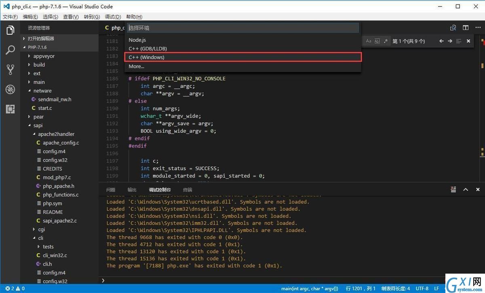Open the Extensions view icon
The image size is (485, 293).
(10, 109)
